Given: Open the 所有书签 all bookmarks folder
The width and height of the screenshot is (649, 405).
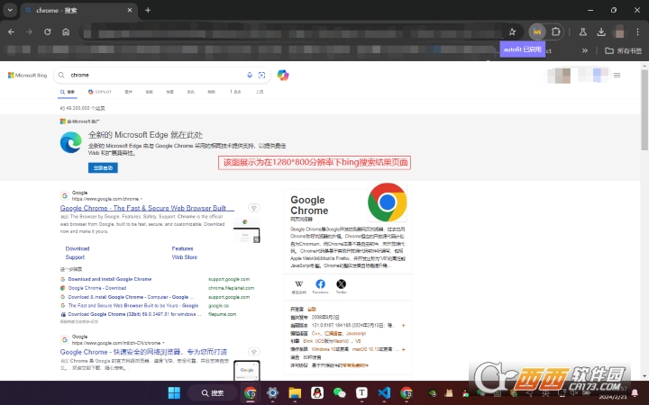Looking at the screenshot, I should [x=623, y=50].
